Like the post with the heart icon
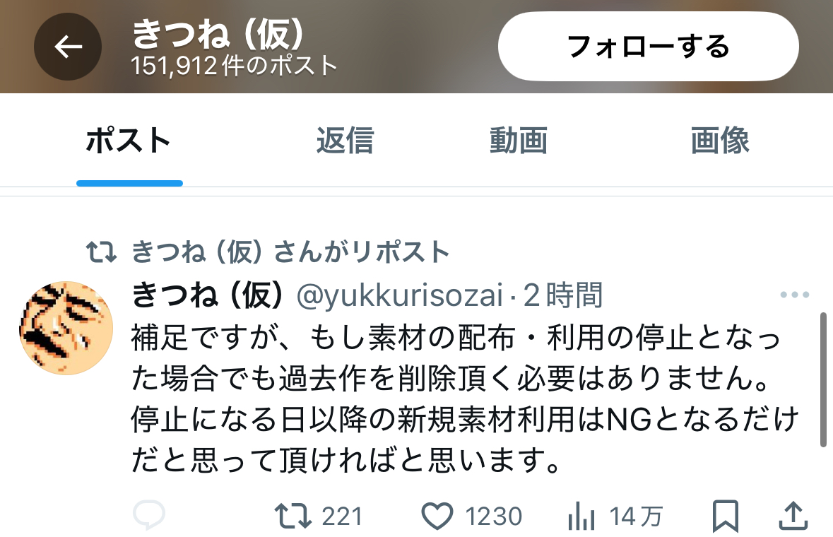The image size is (833, 537). (437, 517)
